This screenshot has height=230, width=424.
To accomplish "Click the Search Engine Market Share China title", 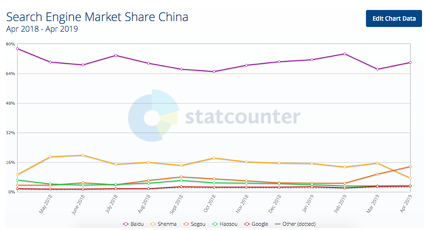I will [97, 17].
